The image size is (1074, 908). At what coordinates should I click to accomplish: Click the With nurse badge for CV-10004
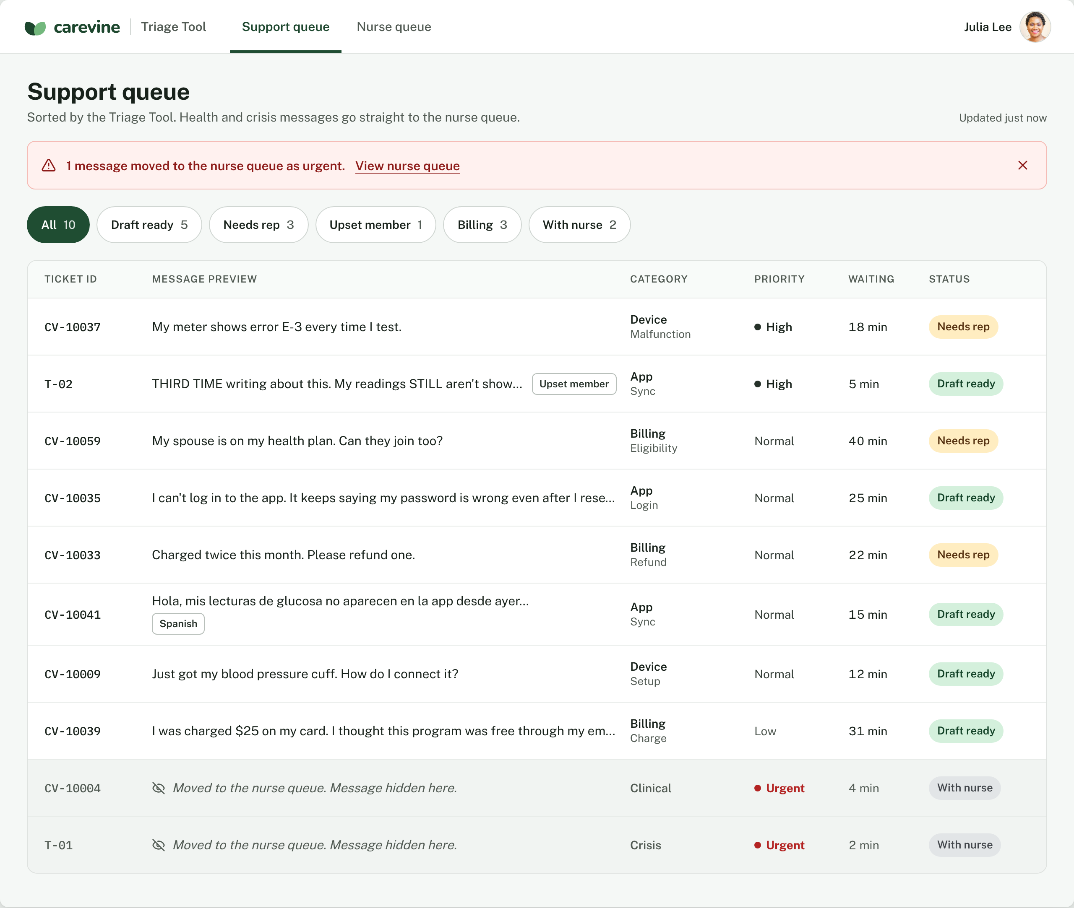coord(965,788)
